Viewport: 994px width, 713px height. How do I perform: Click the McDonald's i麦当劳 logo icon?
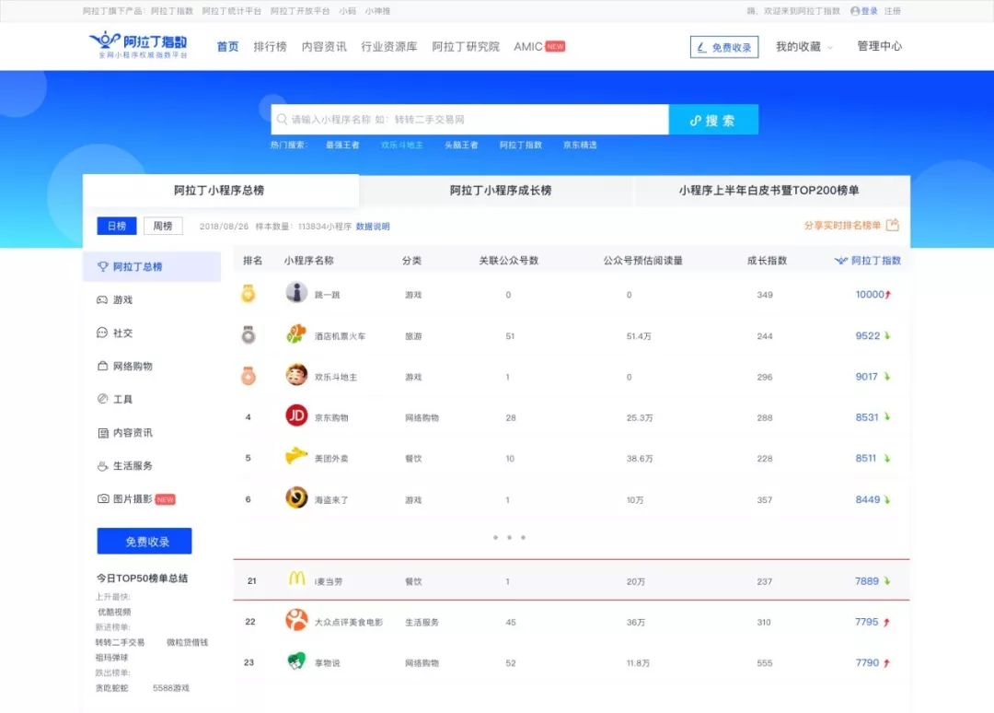coord(296,579)
